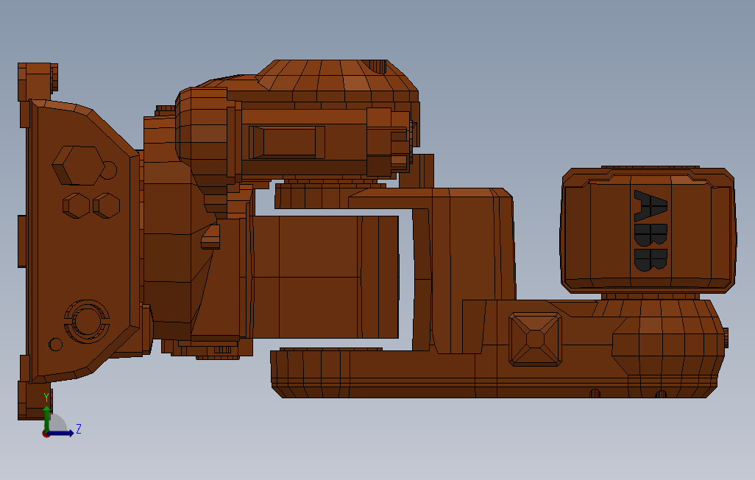Select the right small hexagonal bolt on base

click(x=106, y=206)
